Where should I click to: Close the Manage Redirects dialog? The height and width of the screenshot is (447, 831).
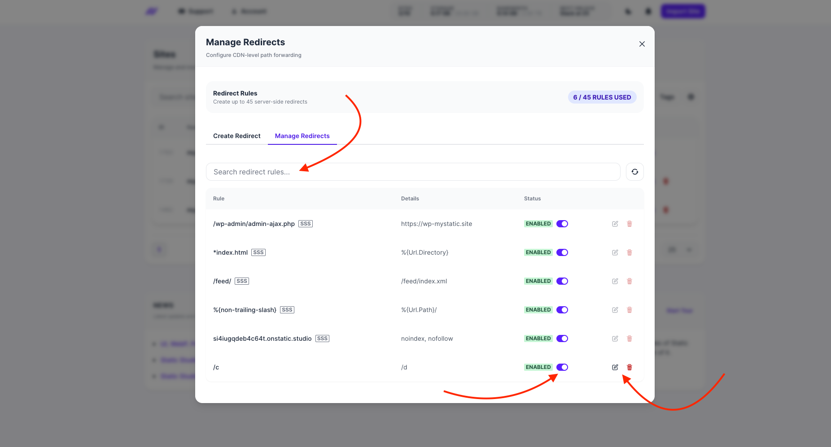(x=642, y=44)
